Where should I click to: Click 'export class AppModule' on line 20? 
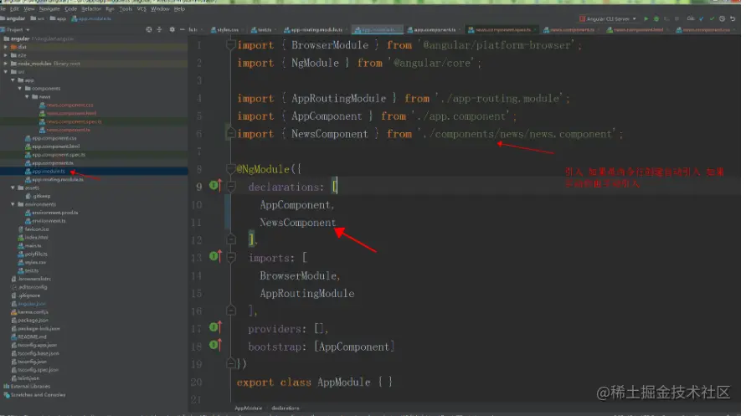tap(303, 382)
